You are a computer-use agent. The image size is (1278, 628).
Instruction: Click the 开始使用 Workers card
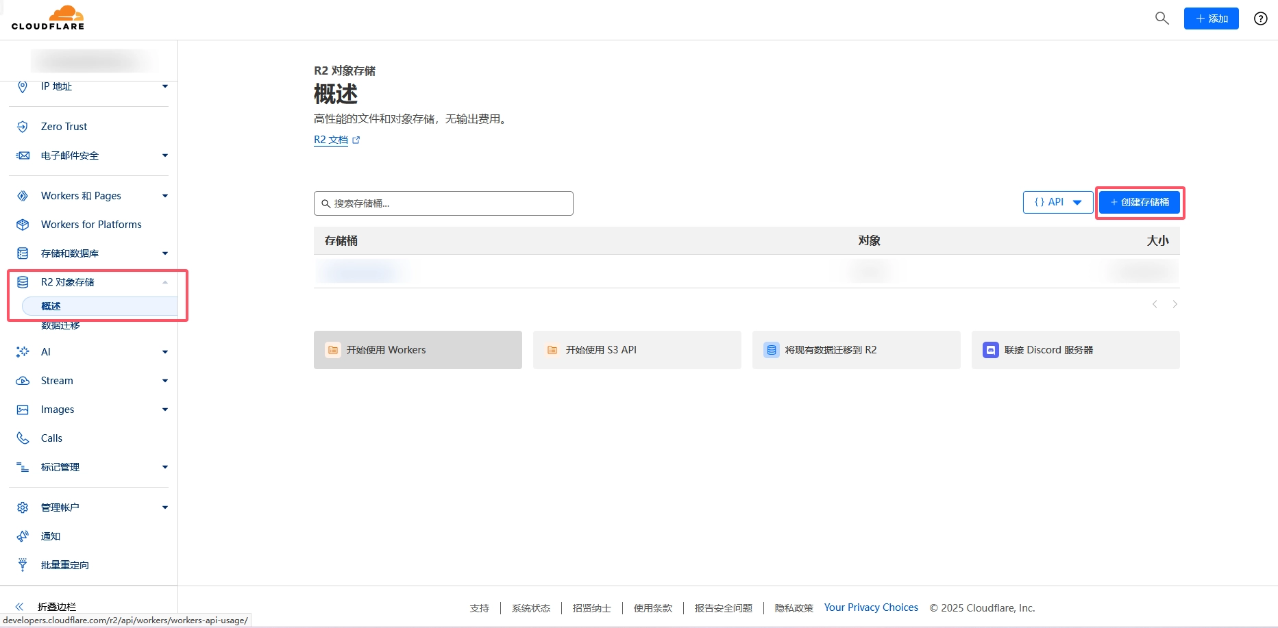(417, 350)
